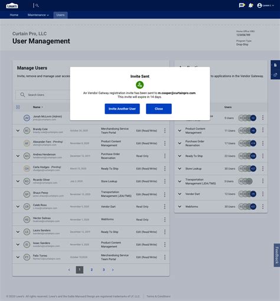This screenshot has height=301, width=280.
Task: Go to page 2
Action: pyautogui.click(x=92, y=270)
